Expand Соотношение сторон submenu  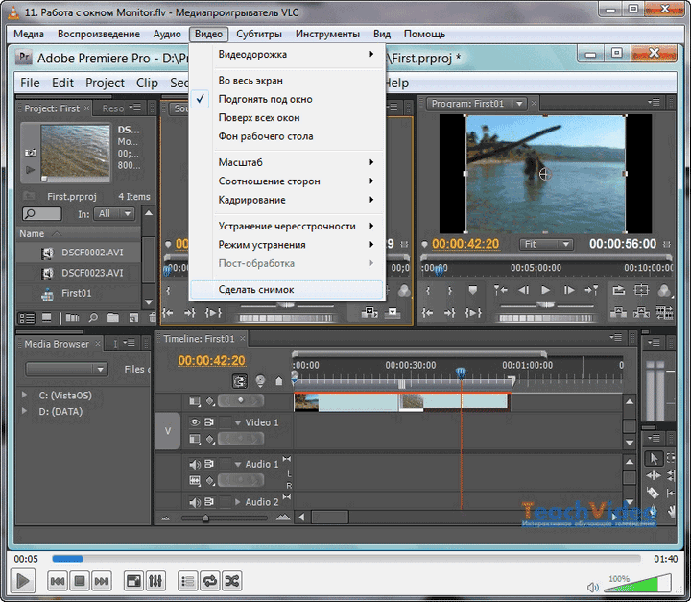pos(287,181)
